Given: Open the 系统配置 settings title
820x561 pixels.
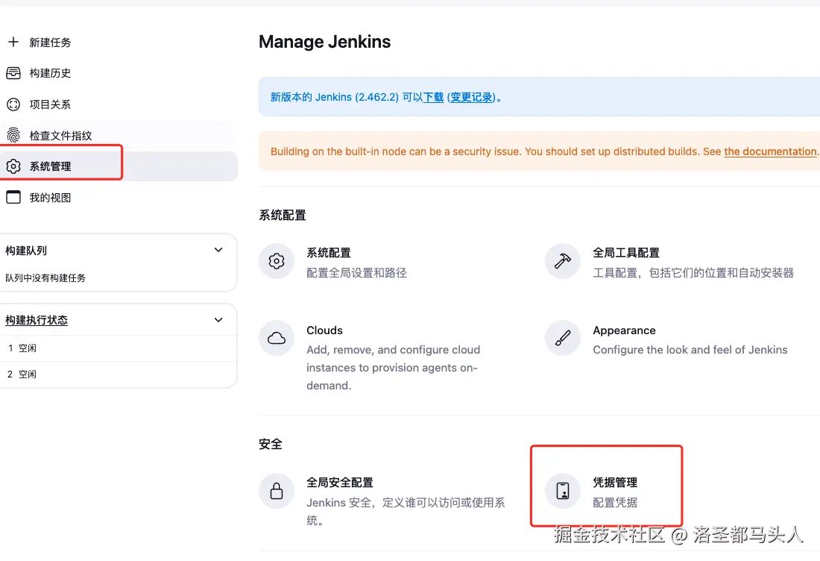Looking at the screenshot, I should [329, 253].
